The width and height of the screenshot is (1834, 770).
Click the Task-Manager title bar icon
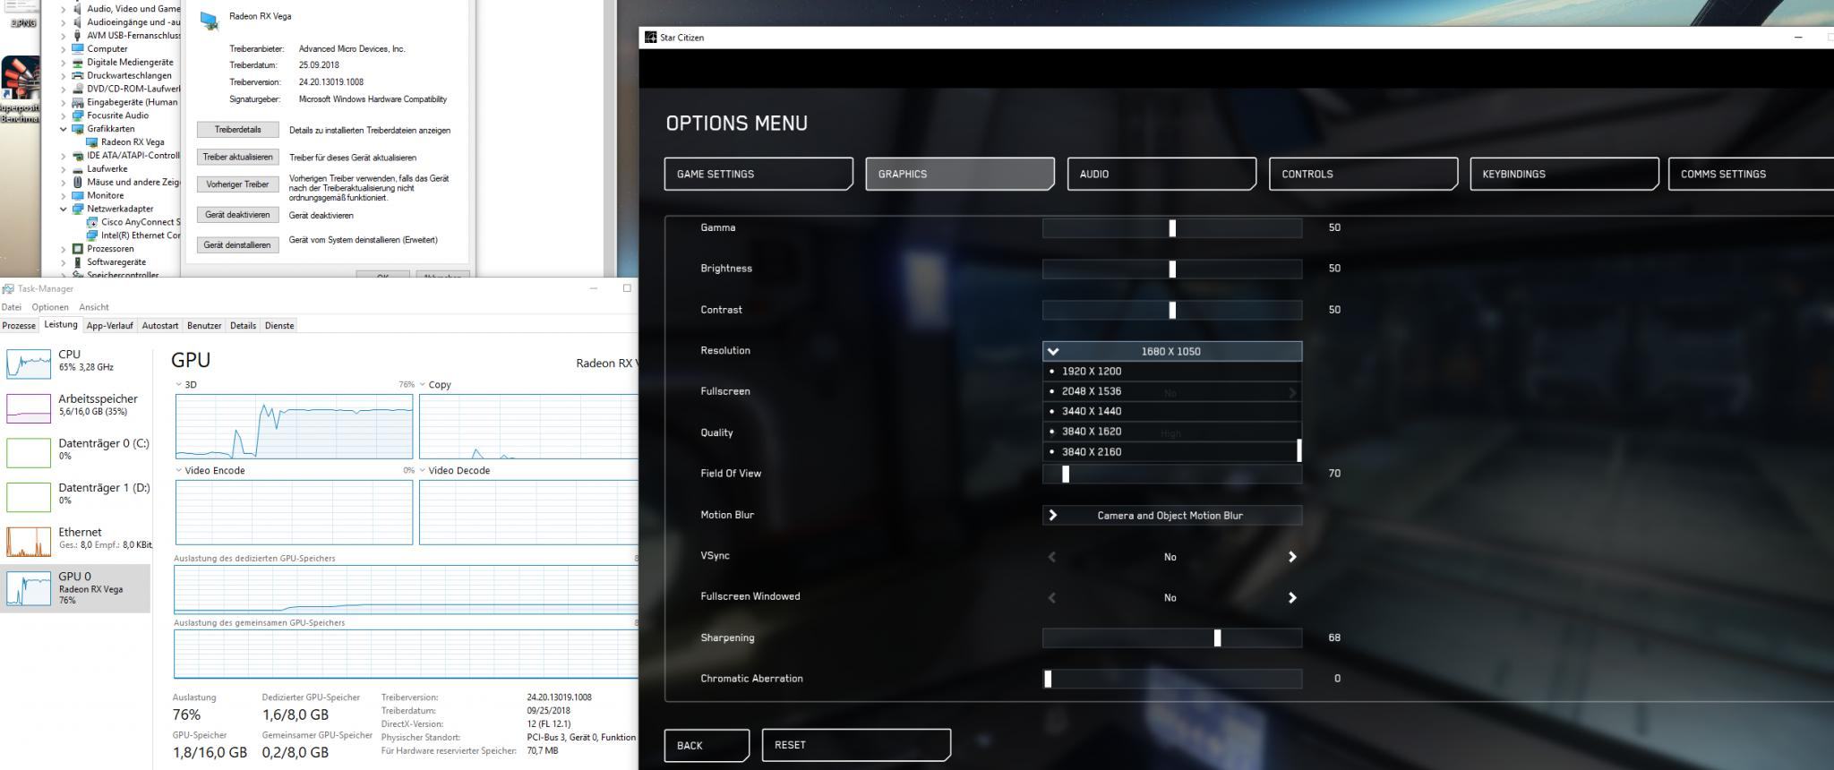tap(8, 289)
